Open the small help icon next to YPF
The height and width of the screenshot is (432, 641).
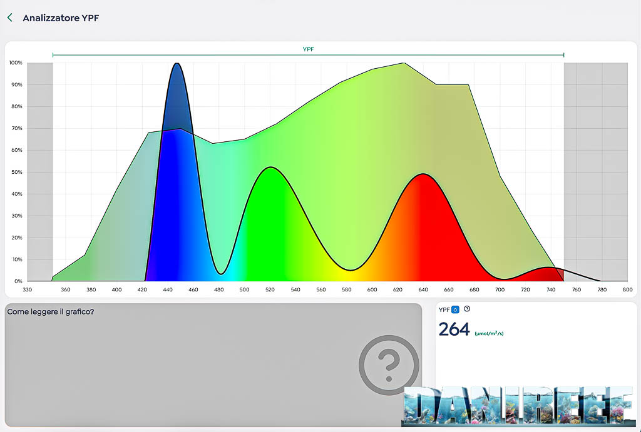[x=467, y=309]
